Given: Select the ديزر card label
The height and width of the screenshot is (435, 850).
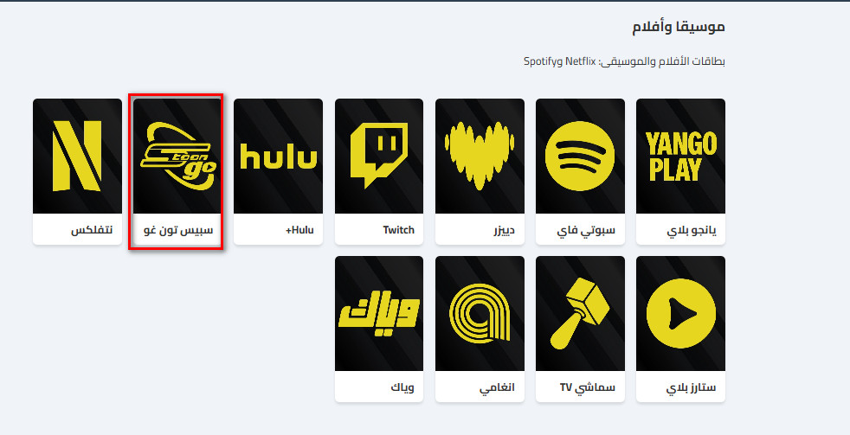Looking at the screenshot, I should coord(502,231).
